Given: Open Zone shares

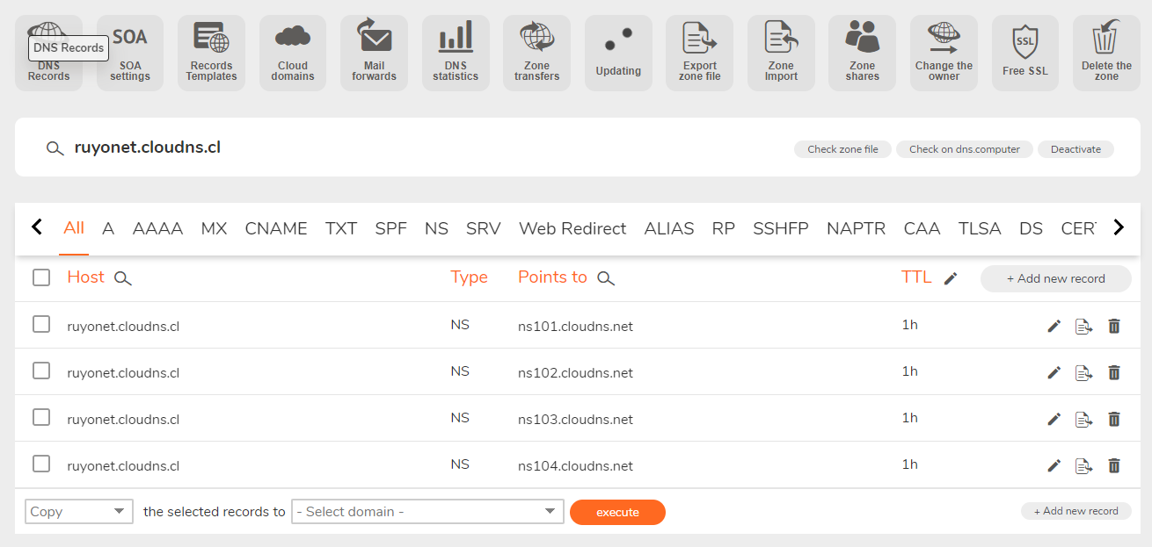Looking at the screenshot, I should (862, 53).
